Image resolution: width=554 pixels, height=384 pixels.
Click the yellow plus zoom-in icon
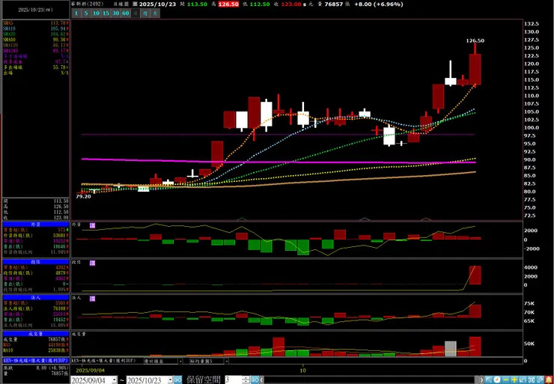[514, 380]
